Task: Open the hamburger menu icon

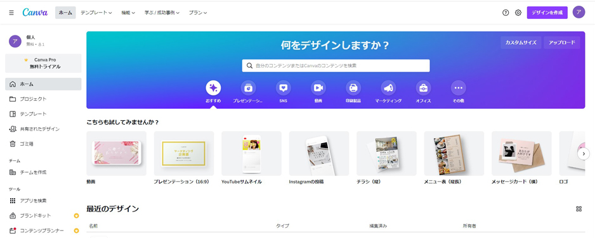Action: [x=11, y=13]
